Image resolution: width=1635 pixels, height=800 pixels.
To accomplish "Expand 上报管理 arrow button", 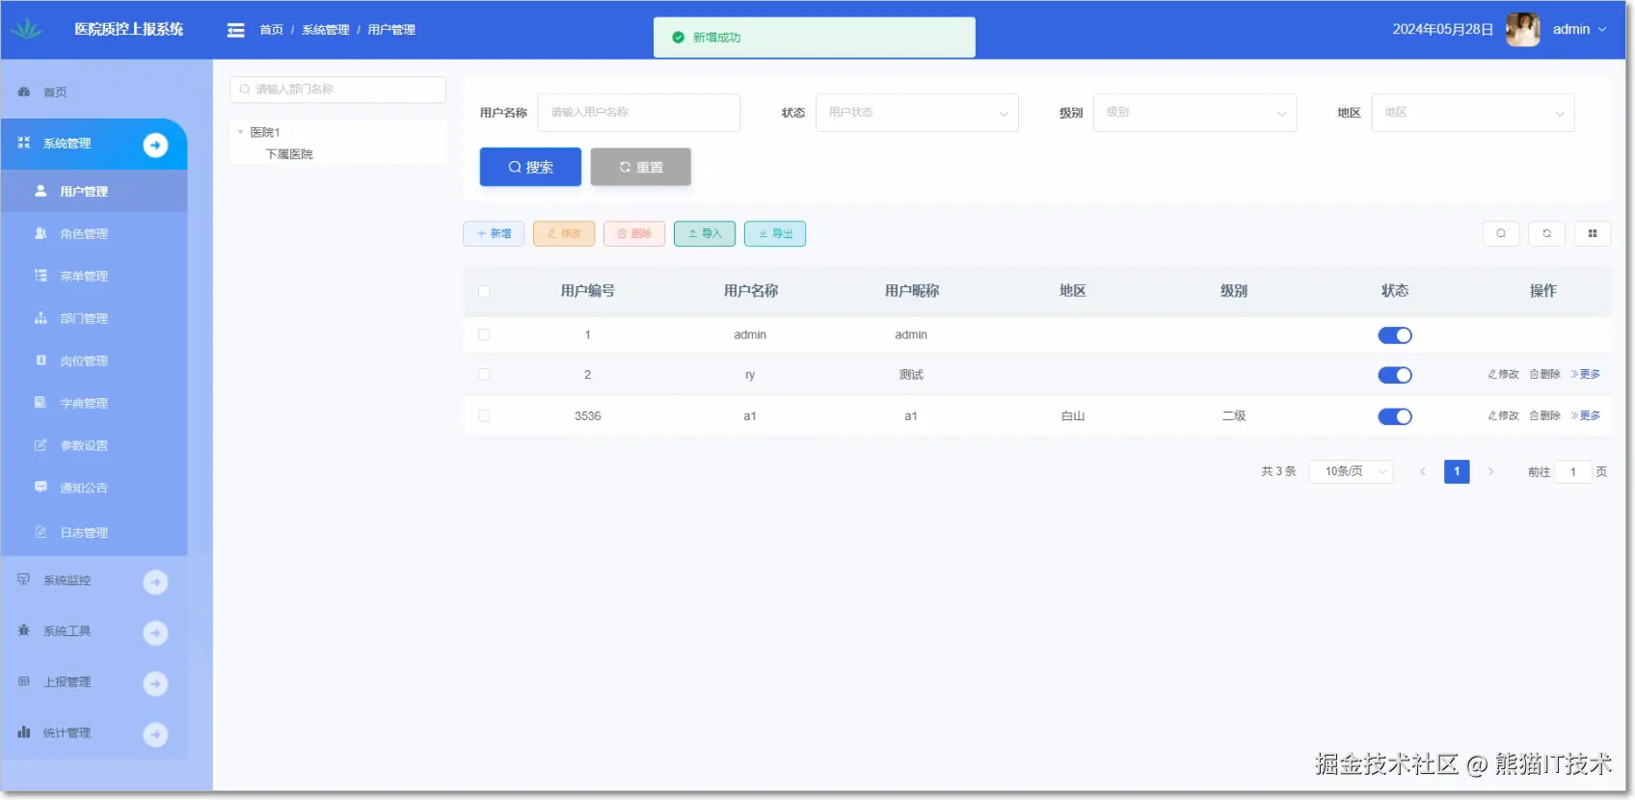I will [155, 683].
